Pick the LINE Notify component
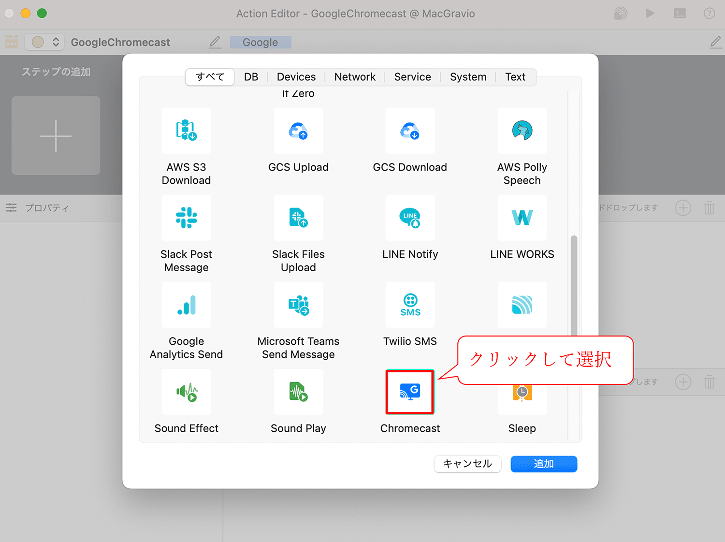 410,218
